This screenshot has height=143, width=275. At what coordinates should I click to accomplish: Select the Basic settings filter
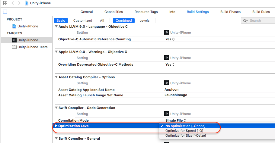click(61, 20)
